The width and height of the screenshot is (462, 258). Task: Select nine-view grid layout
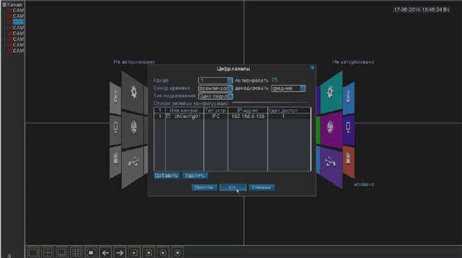[77, 253]
